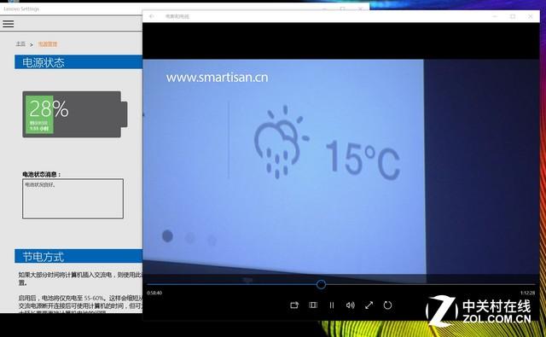
Task: Minimize the video player window
Action: [x=495, y=16]
